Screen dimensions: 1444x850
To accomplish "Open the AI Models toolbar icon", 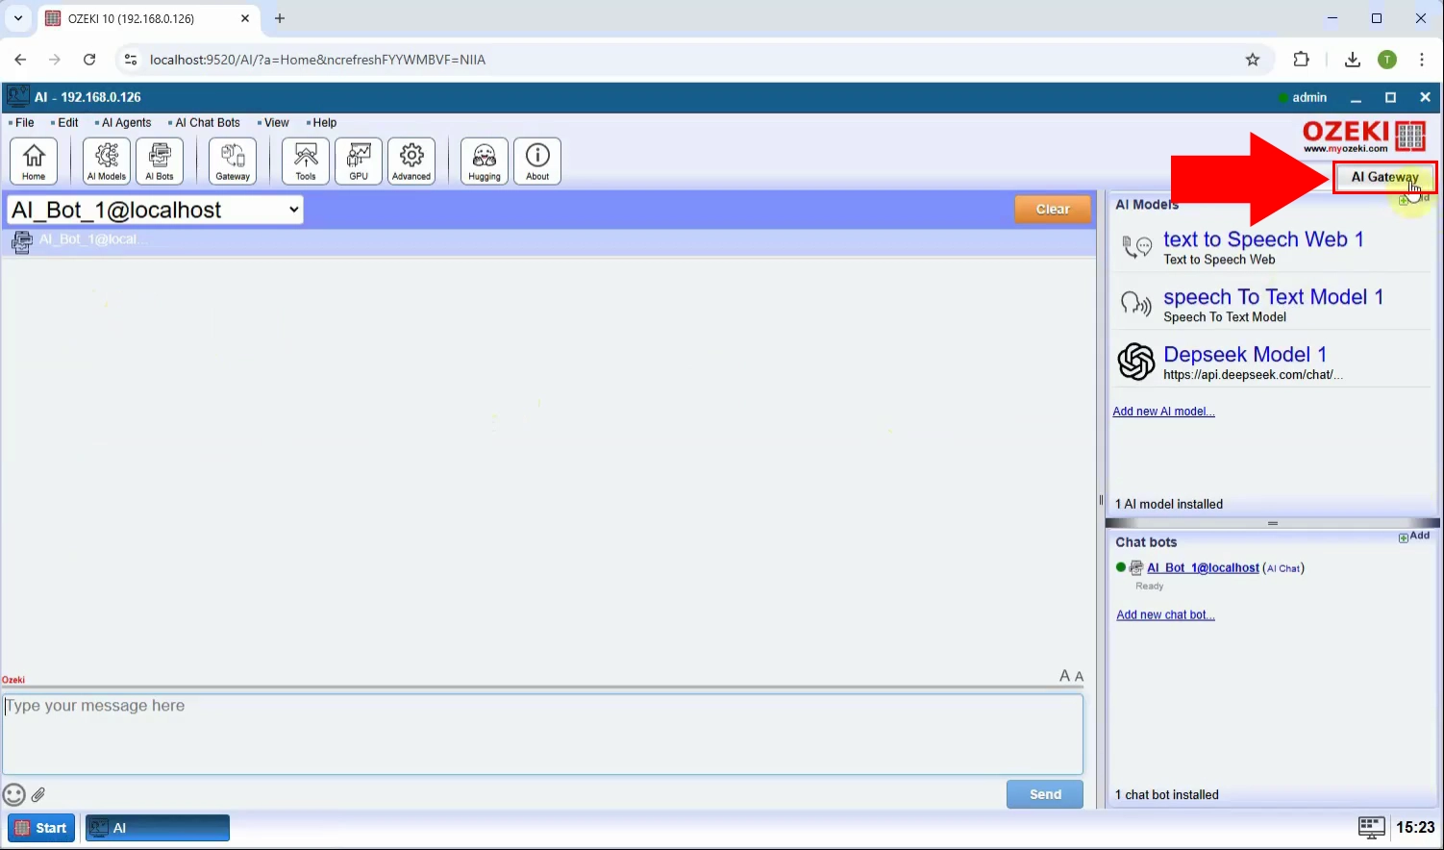I will point(107,161).
